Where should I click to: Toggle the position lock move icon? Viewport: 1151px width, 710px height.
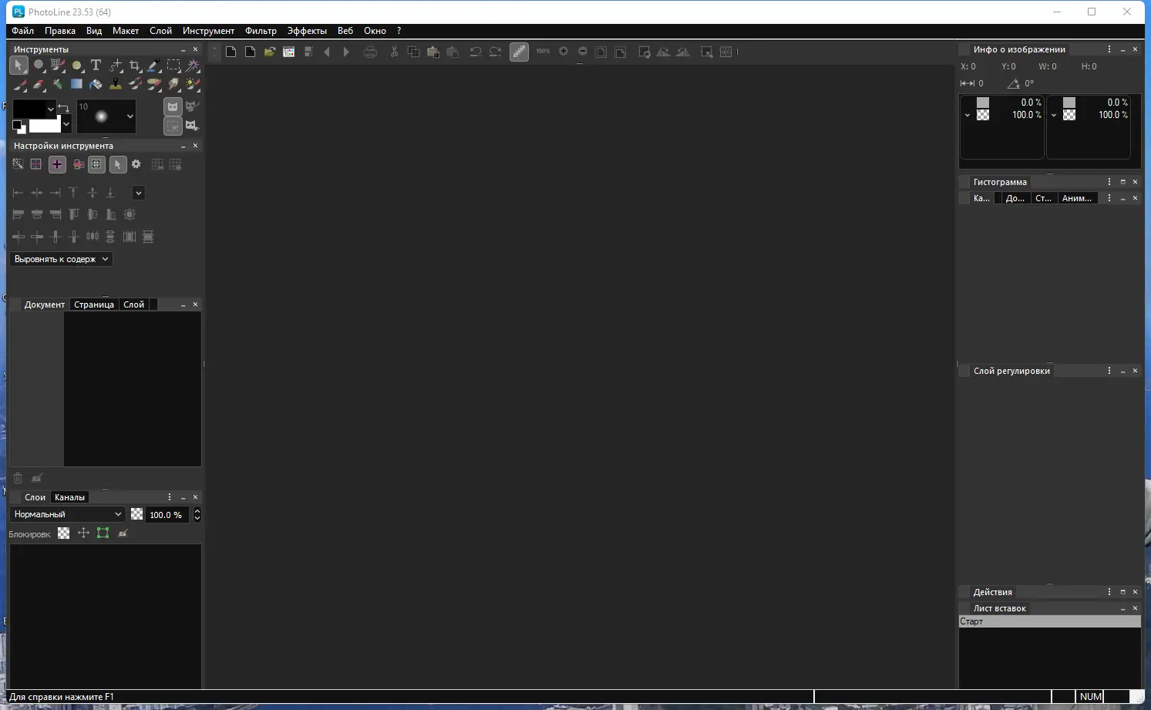point(83,533)
